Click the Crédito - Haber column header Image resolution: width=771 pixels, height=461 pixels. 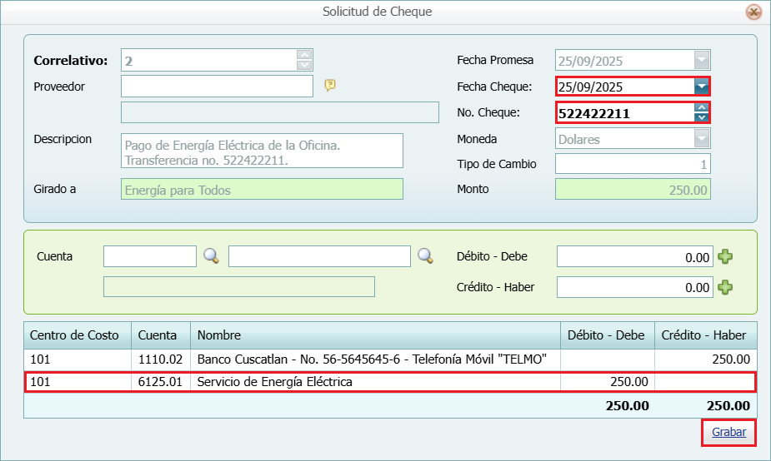click(x=706, y=335)
